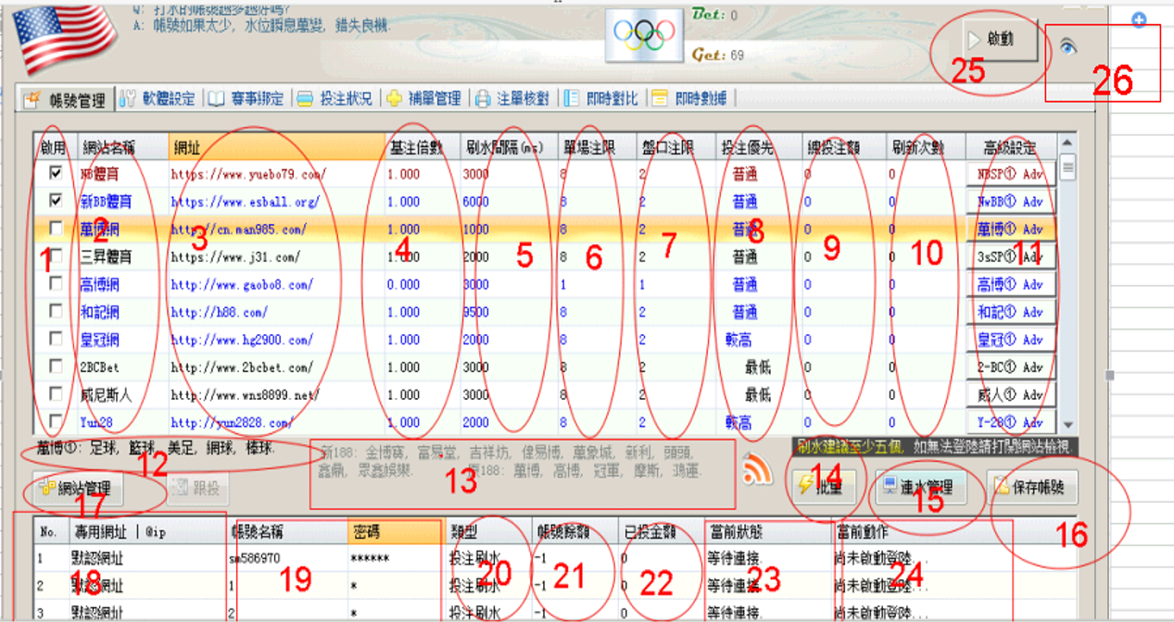Enable the 皇冠網 checkbox
Viewport: 1174px width, 622px height.
pos(57,340)
